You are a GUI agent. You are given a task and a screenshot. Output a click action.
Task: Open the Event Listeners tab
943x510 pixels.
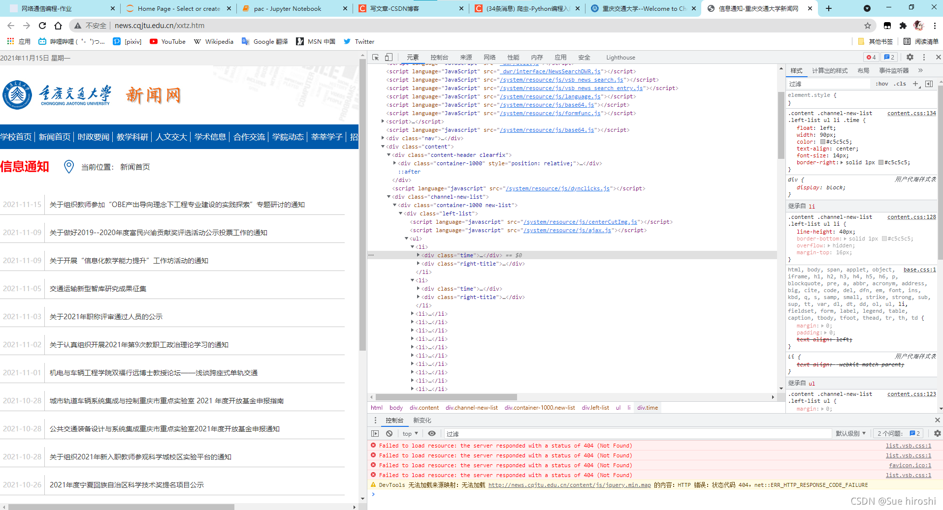[894, 70]
